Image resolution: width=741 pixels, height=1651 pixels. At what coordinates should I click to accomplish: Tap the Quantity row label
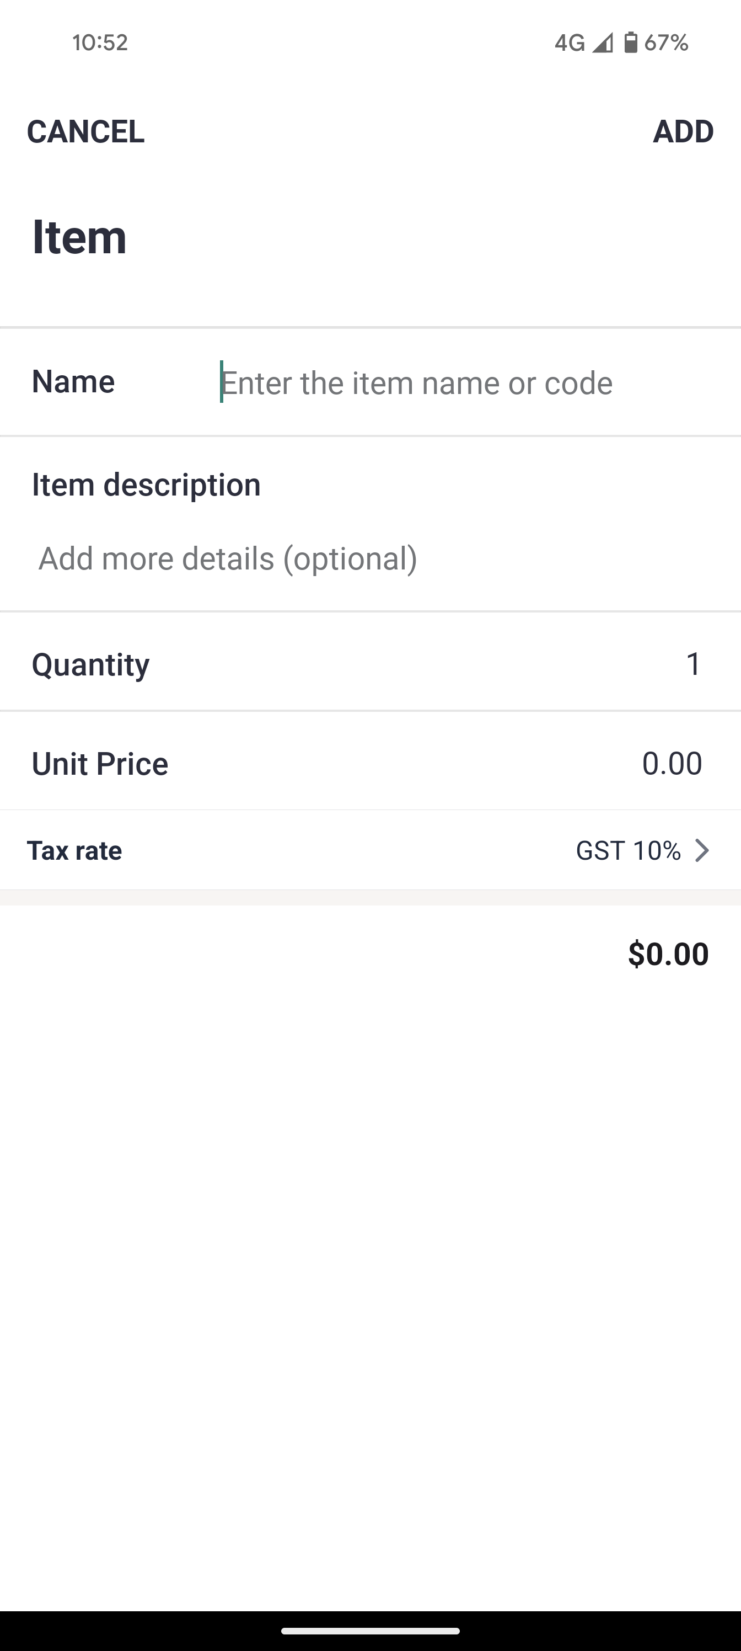(90, 664)
